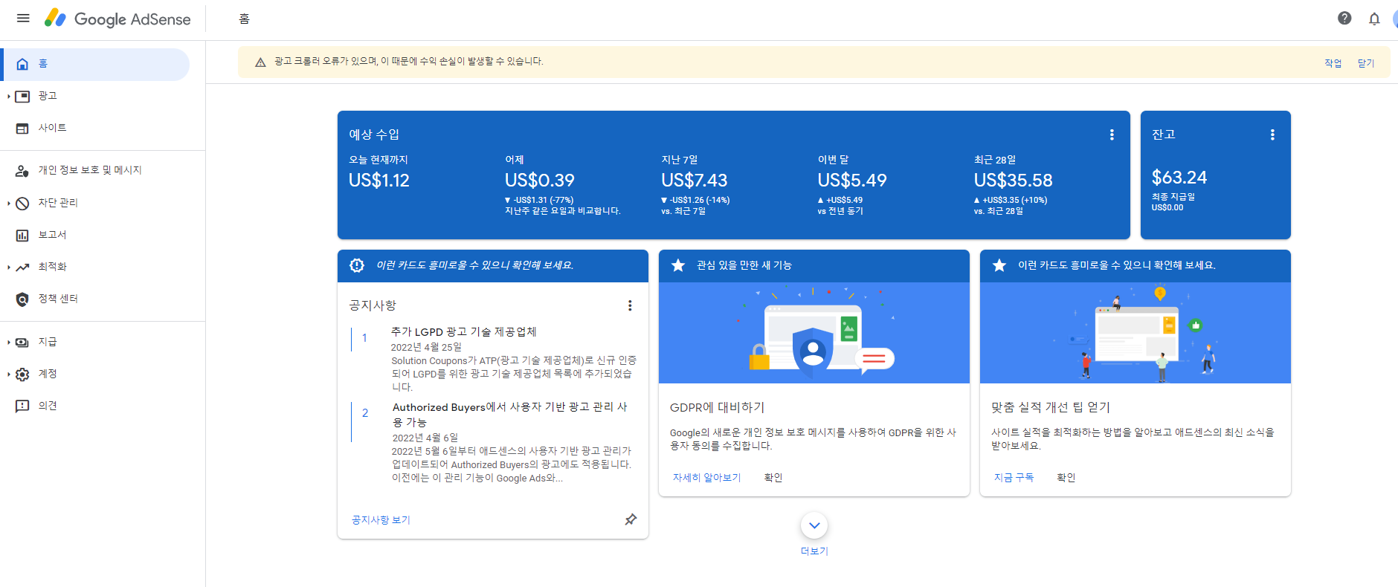Click the 광고 ads icon in sidebar

pos(22,96)
